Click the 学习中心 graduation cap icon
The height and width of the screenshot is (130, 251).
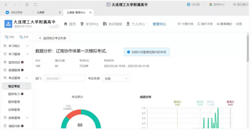[82, 24]
